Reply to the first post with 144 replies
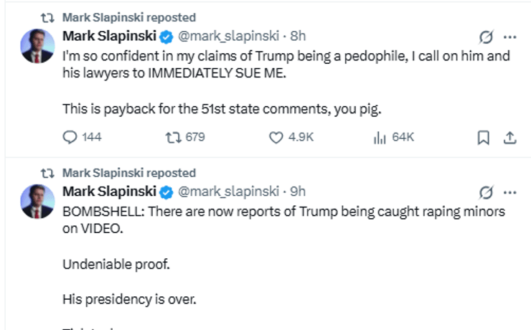This screenshot has width=531, height=330. (70, 137)
